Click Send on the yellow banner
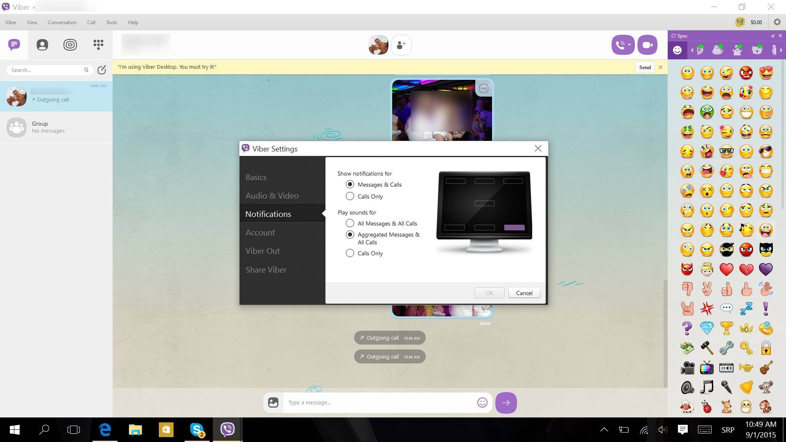Viewport: 786px width, 442px height. click(x=645, y=67)
